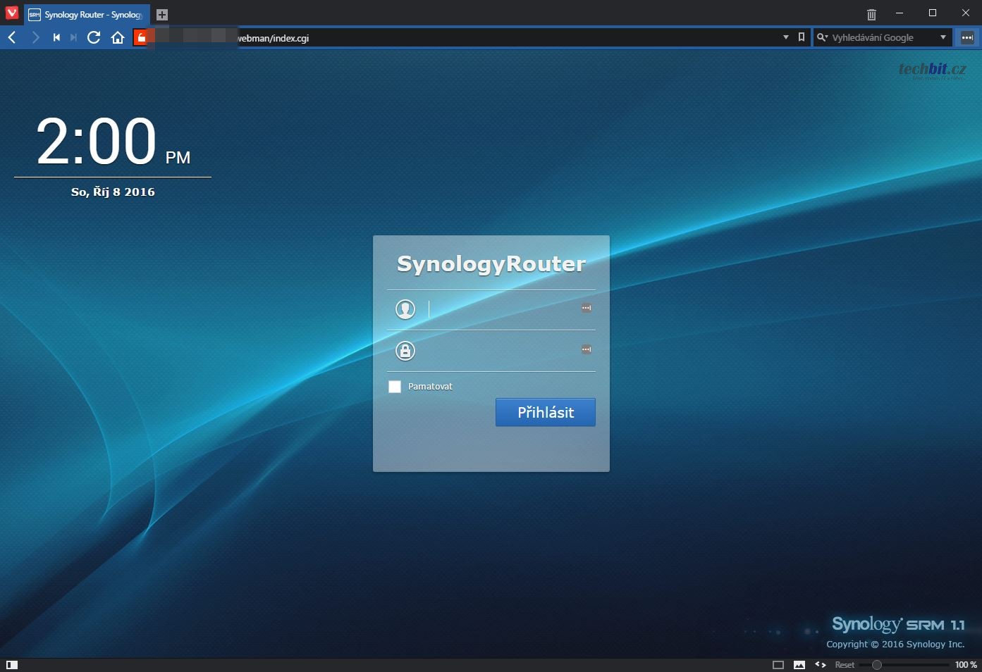Go to the browser home page icon
The height and width of the screenshot is (672, 982).
coord(118,37)
